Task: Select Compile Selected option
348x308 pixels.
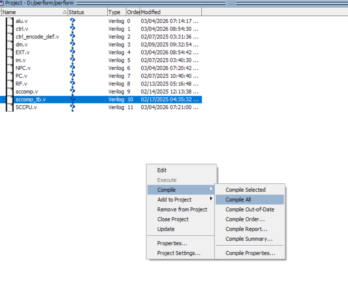Action: point(245,190)
